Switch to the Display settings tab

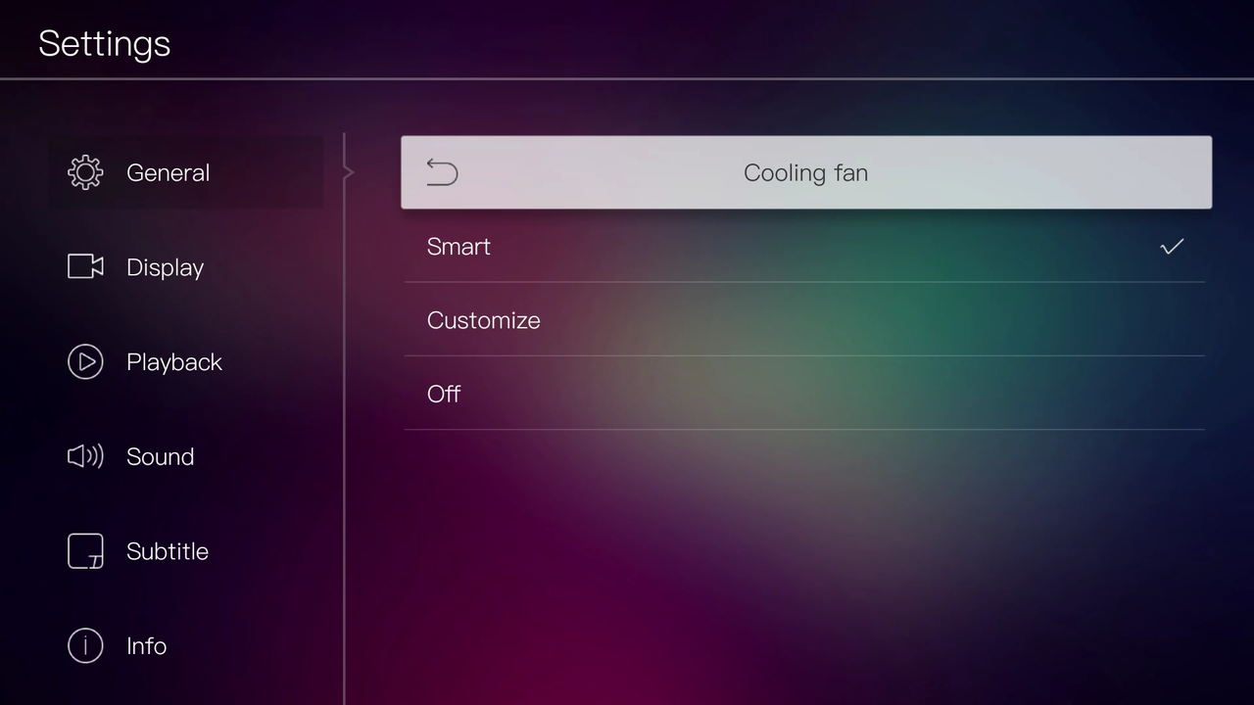[x=165, y=266]
